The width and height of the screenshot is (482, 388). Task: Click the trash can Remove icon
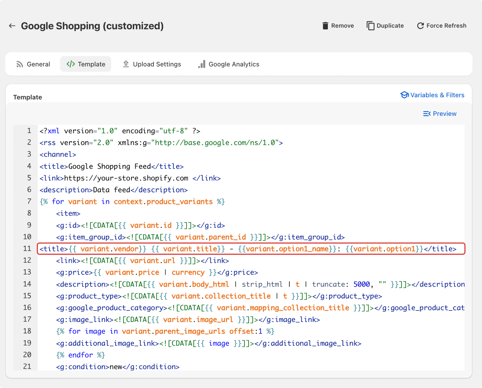coord(325,26)
